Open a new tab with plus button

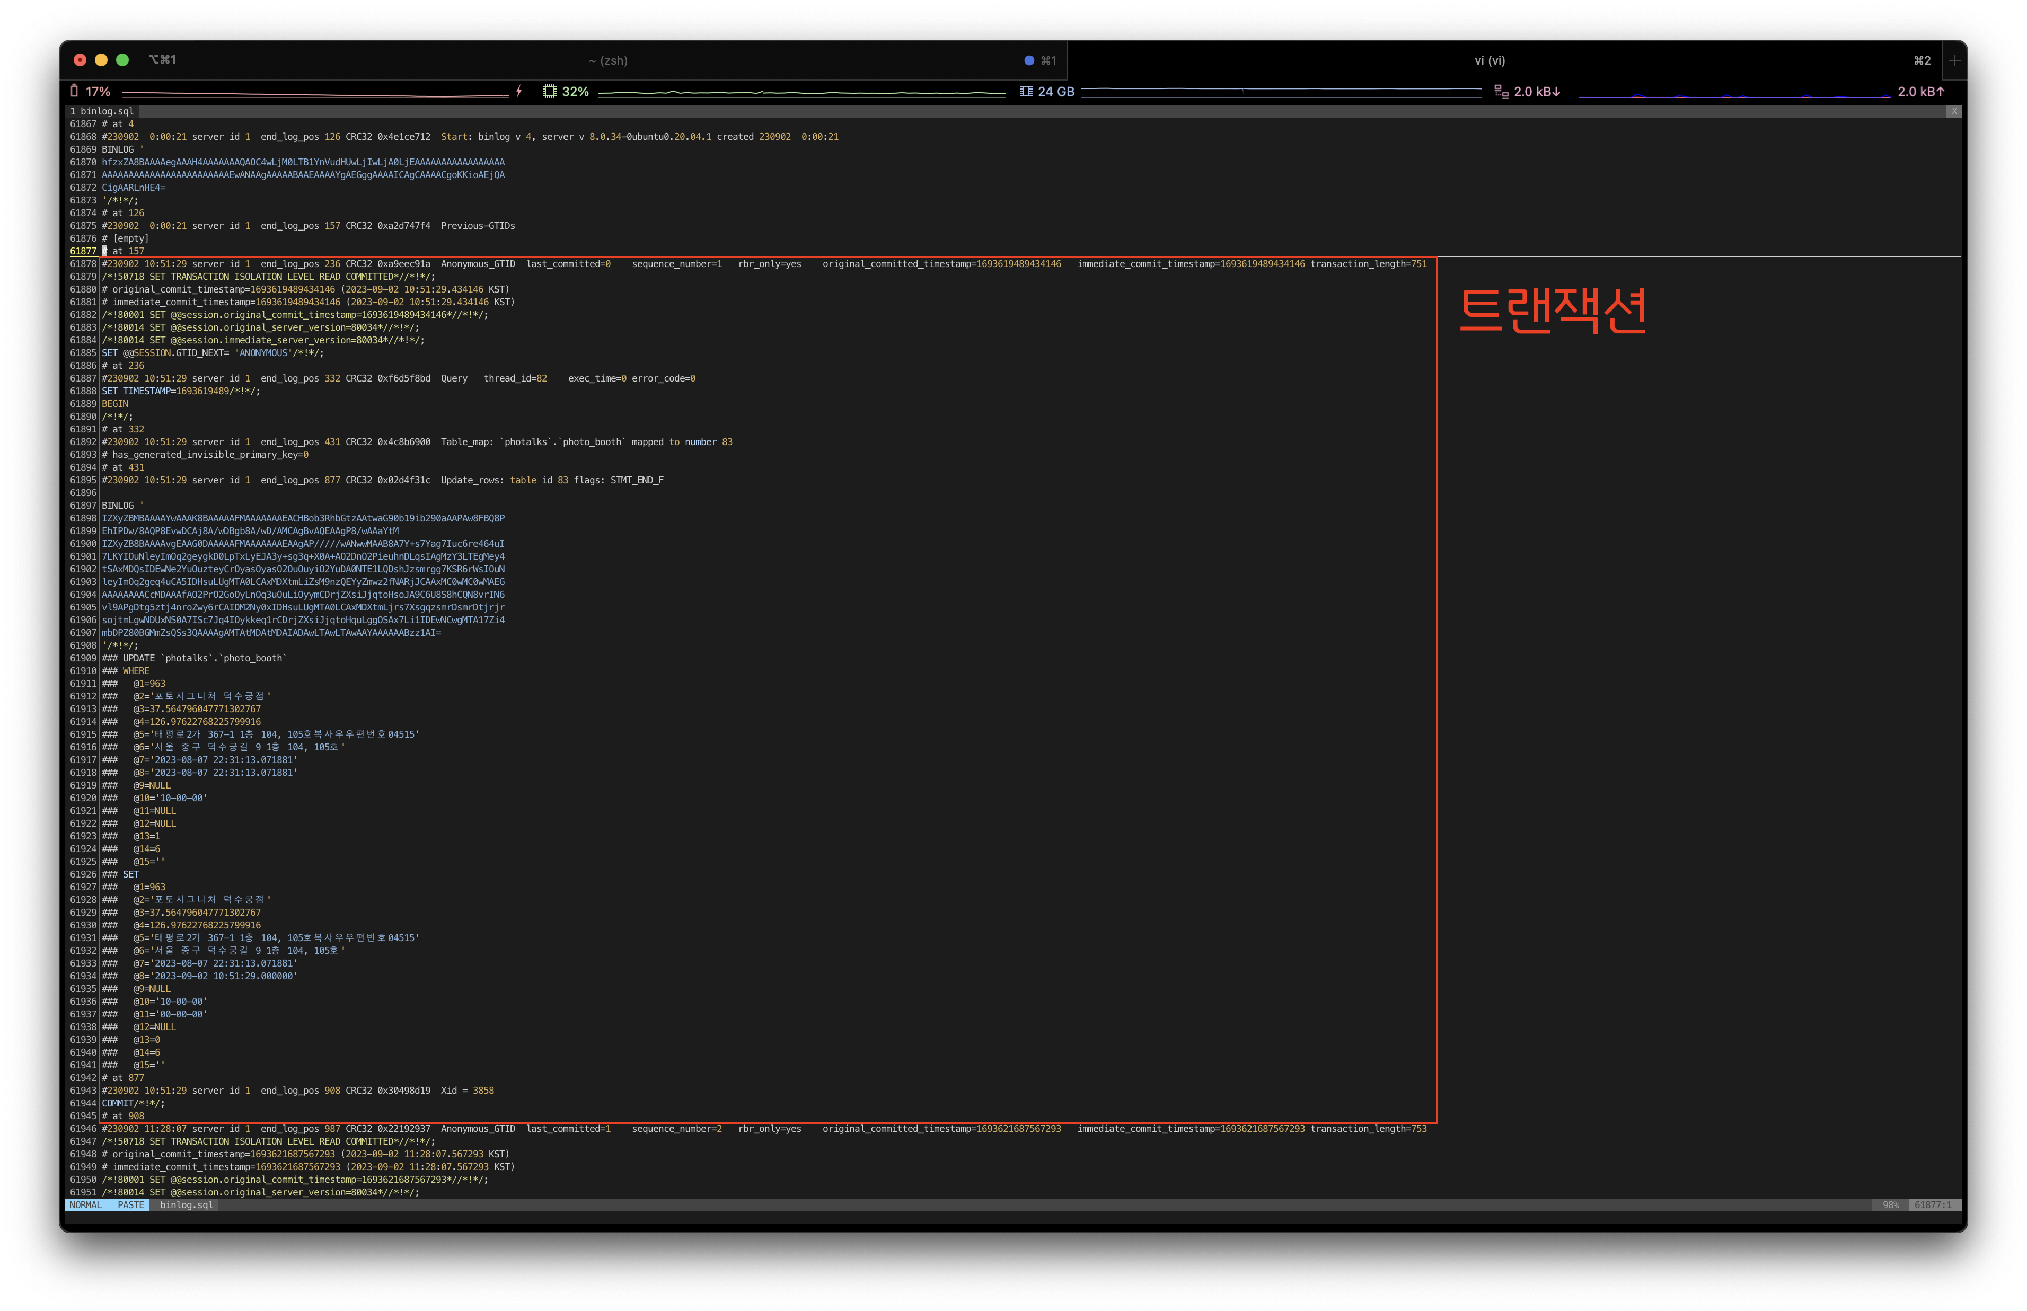tap(1954, 60)
